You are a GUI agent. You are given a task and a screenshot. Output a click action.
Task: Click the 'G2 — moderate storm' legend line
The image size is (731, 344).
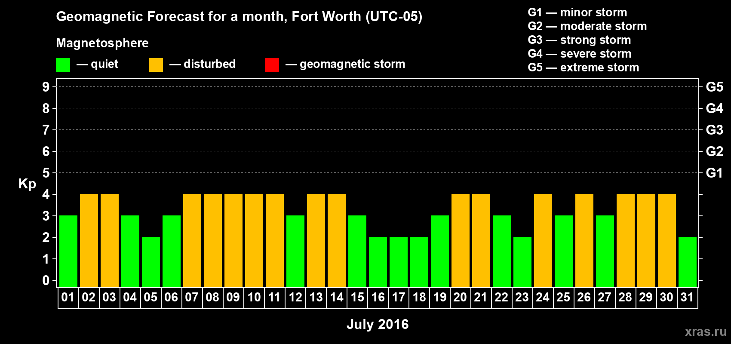pos(587,26)
